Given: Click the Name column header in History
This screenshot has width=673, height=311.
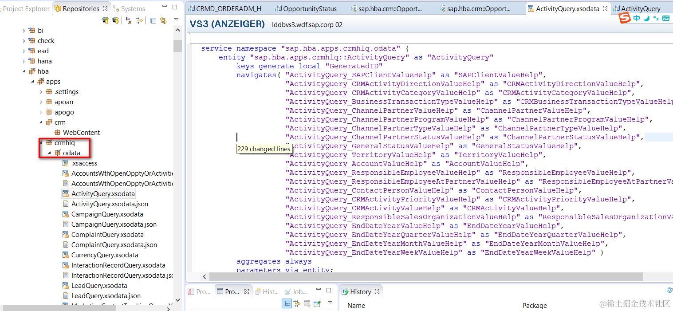Looking at the screenshot, I should click(x=356, y=305).
